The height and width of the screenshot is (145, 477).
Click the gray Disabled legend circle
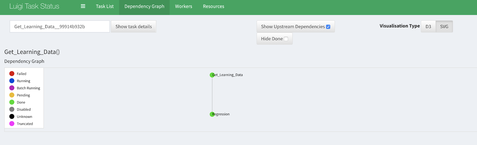click(12, 109)
